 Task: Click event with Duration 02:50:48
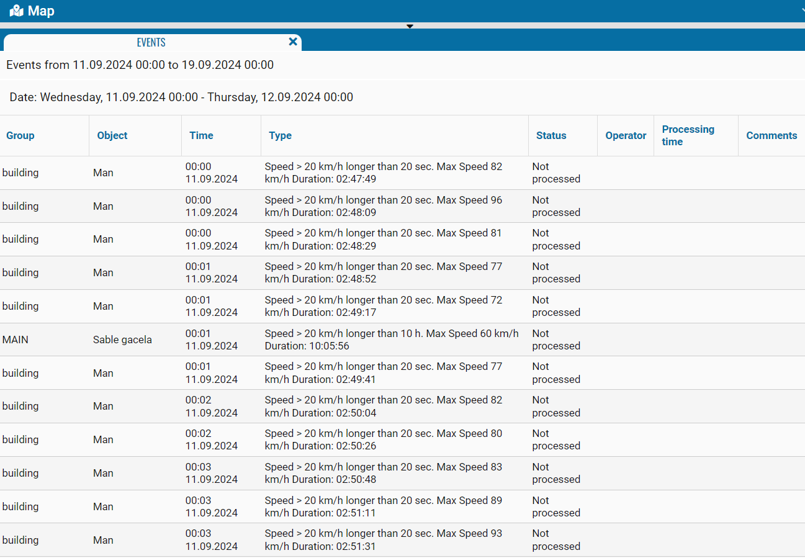(383, 473)
